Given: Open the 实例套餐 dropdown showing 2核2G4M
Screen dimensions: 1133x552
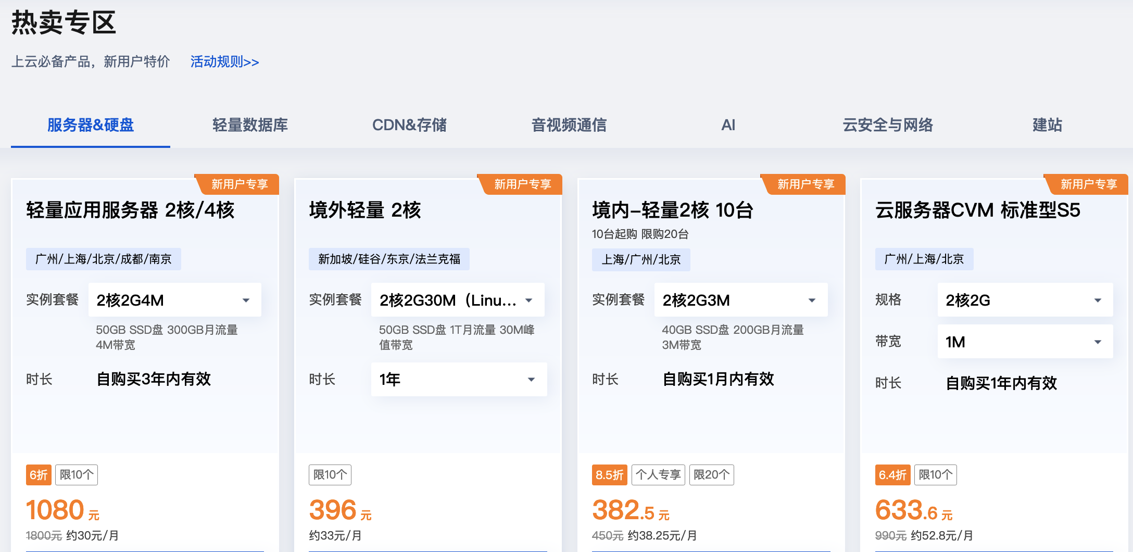Looking at the screenshot, I should [x=174, y=299].
